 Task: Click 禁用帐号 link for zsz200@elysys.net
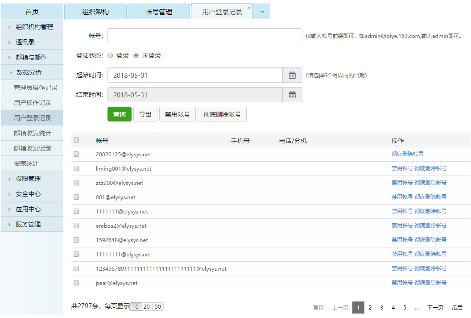pos(402,183)
